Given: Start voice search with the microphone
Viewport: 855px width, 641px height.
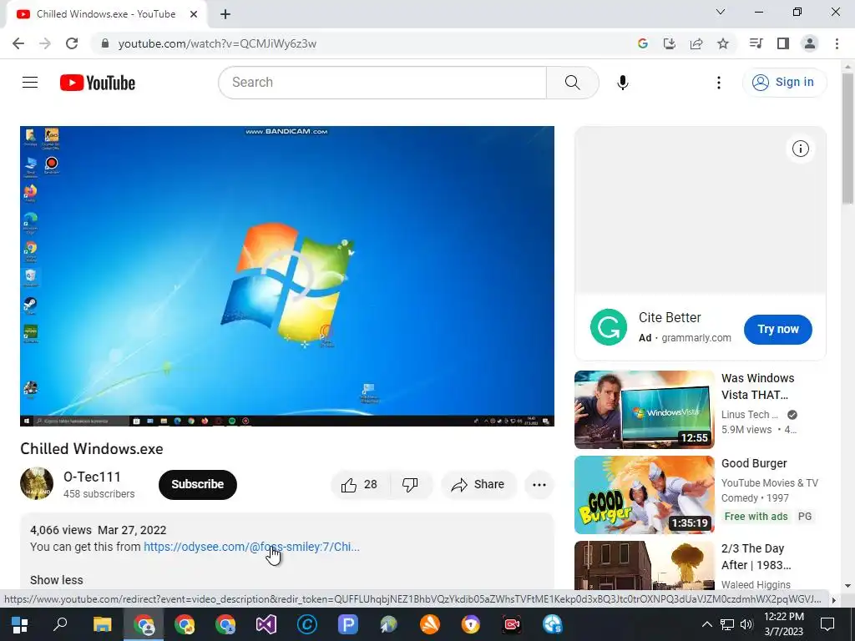Looking at the screenshot, I should (622, 83).
